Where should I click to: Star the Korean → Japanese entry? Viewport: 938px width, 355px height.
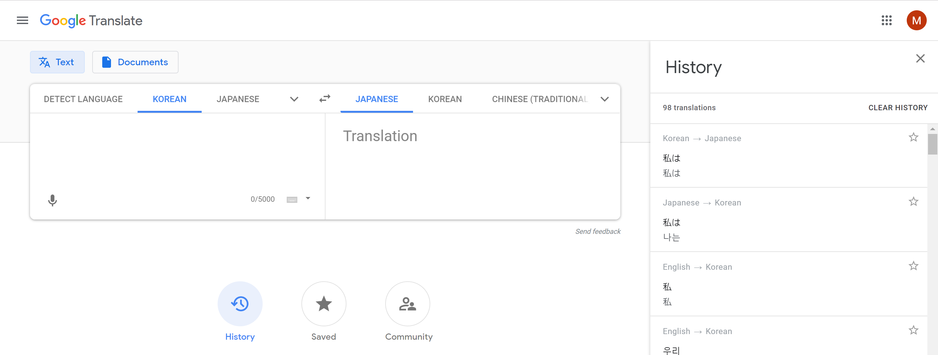(x=913, y=137)
